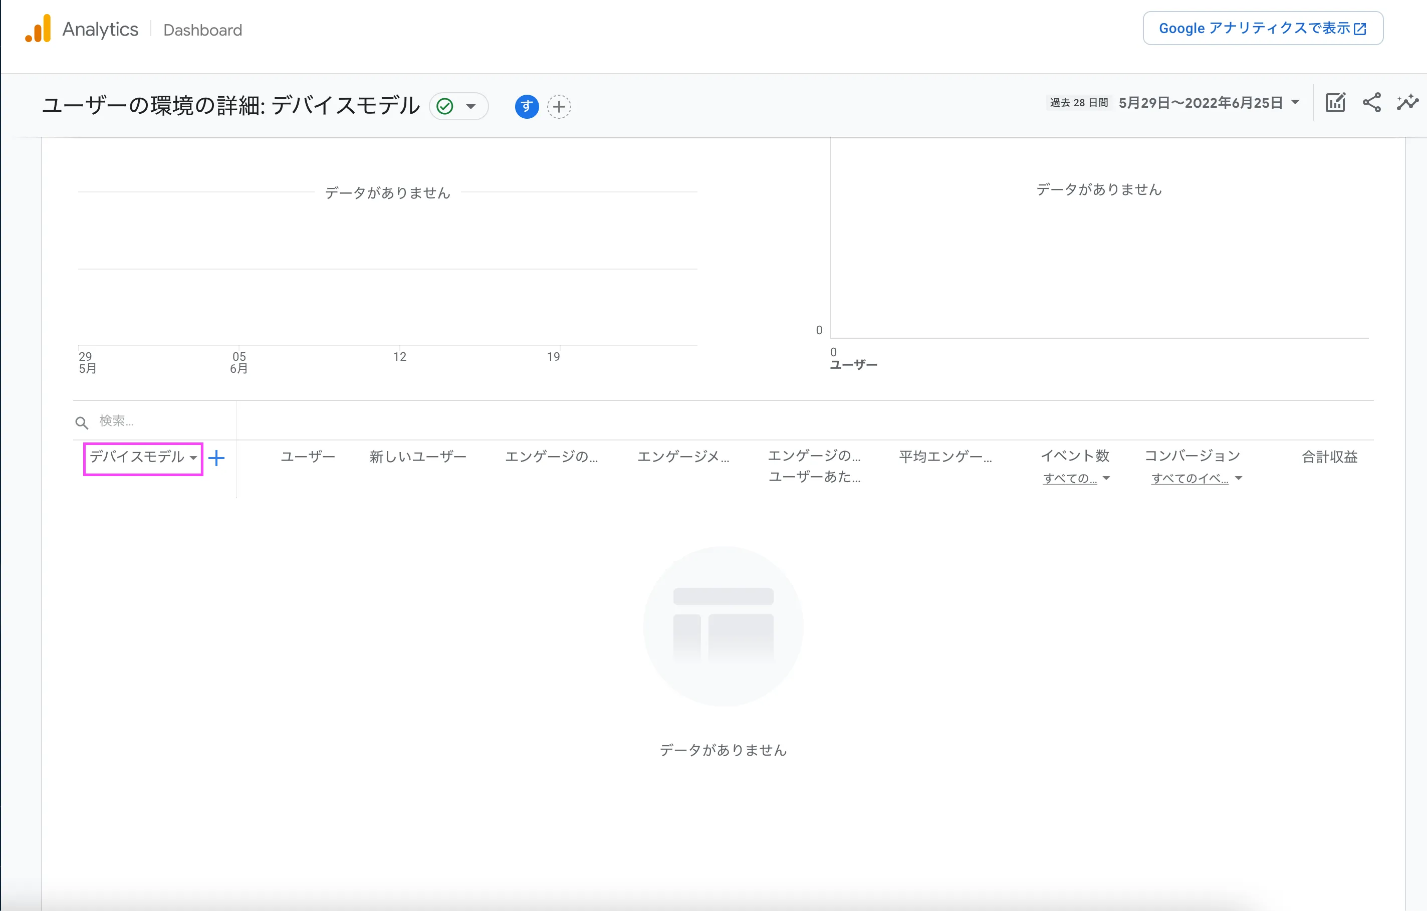Click the blue segment badge す
1427x911 pixels.
click(526, 107)
